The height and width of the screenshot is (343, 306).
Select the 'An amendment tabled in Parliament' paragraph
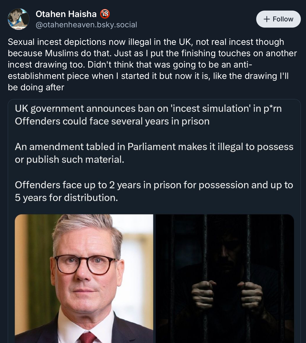pyautogui.click(x=154, y=153)
